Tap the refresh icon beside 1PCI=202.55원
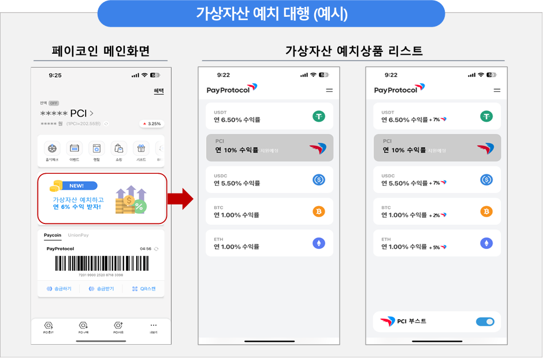 [106, 124]
